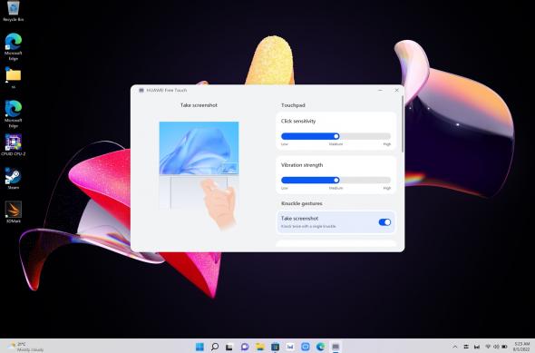Click the battery tray icon

click(x=504, y=347)
